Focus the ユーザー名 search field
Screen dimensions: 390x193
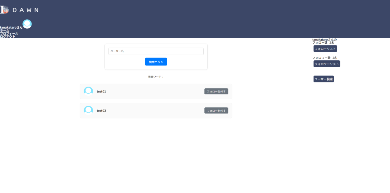[x=156, y=51]
